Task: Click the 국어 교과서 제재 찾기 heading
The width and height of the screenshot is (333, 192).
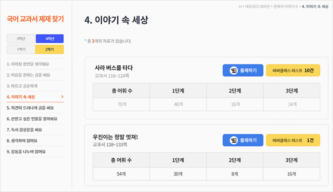Action: 35,19
